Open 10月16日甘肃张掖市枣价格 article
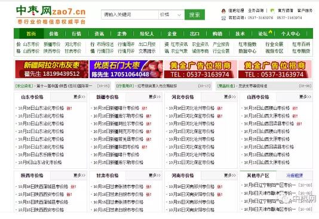Screen dimensions: 319x219 118,187
